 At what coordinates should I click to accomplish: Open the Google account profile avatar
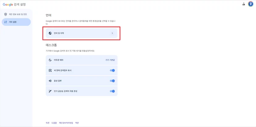click(250, 4)
